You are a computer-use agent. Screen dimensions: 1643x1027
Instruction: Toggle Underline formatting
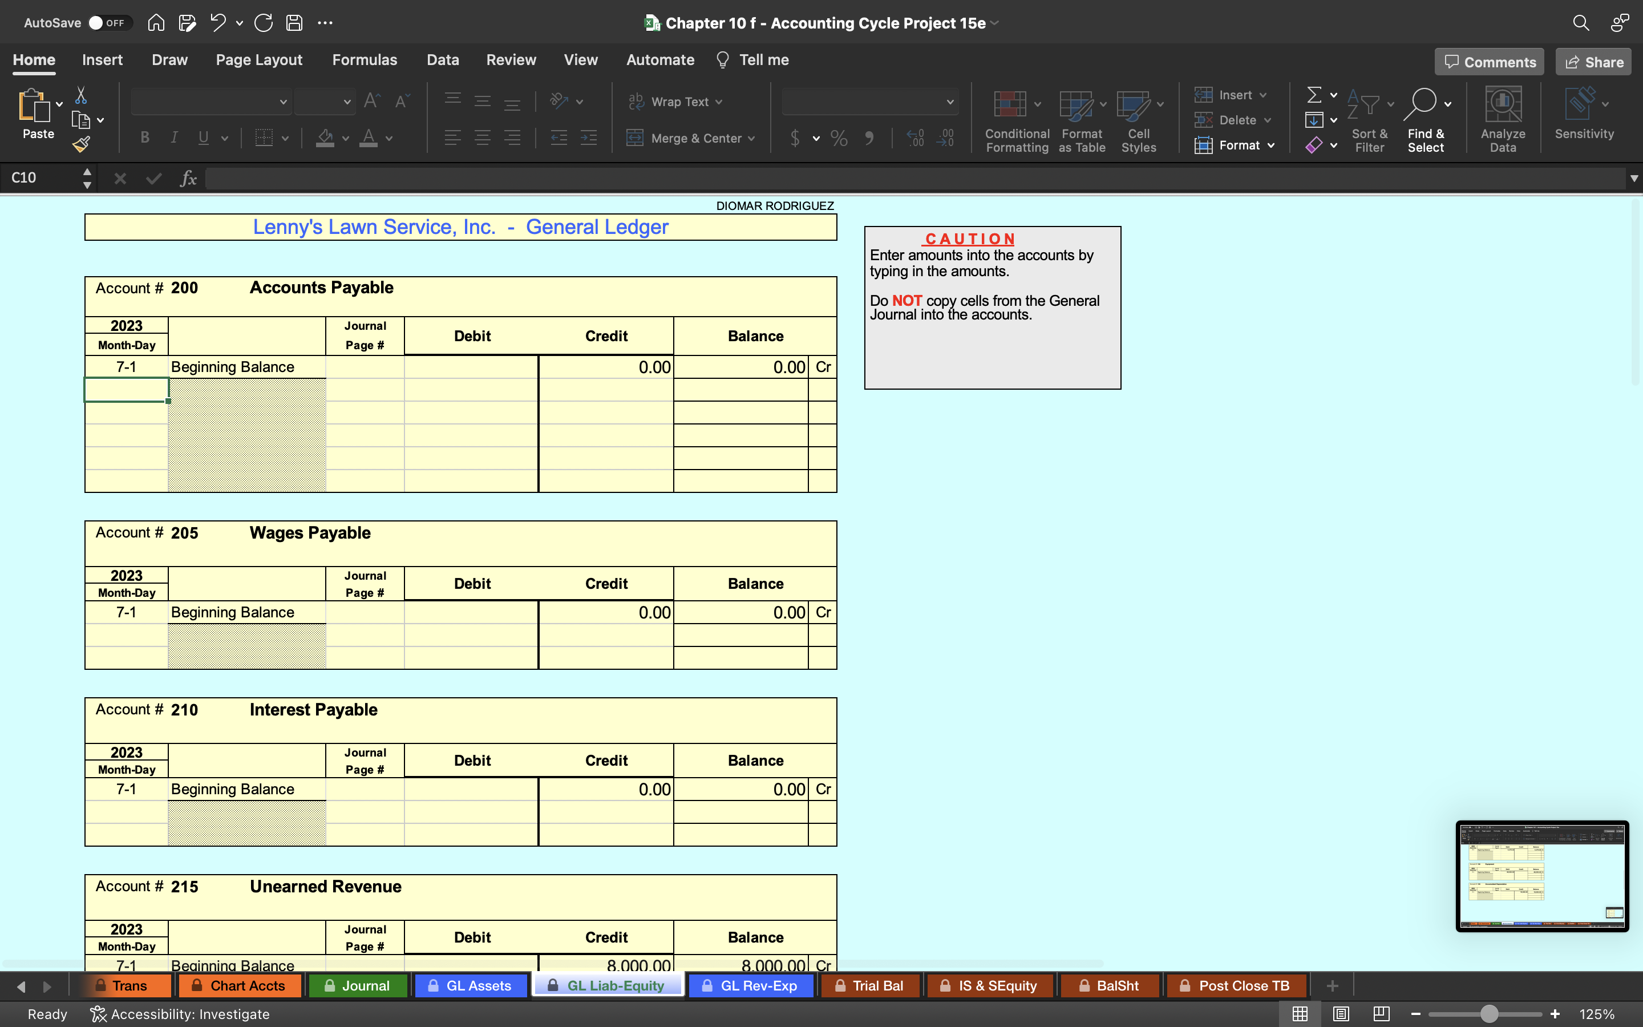point(203,138)
